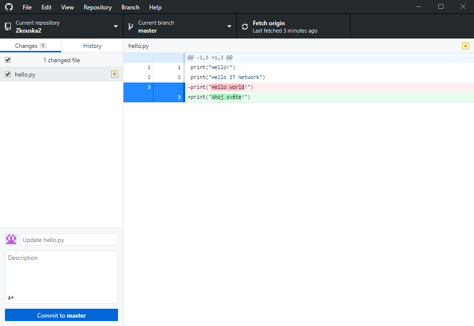The image size is (474, 326).
Task: Click the GitHub octocat logo
Action: tap(8, 7)
